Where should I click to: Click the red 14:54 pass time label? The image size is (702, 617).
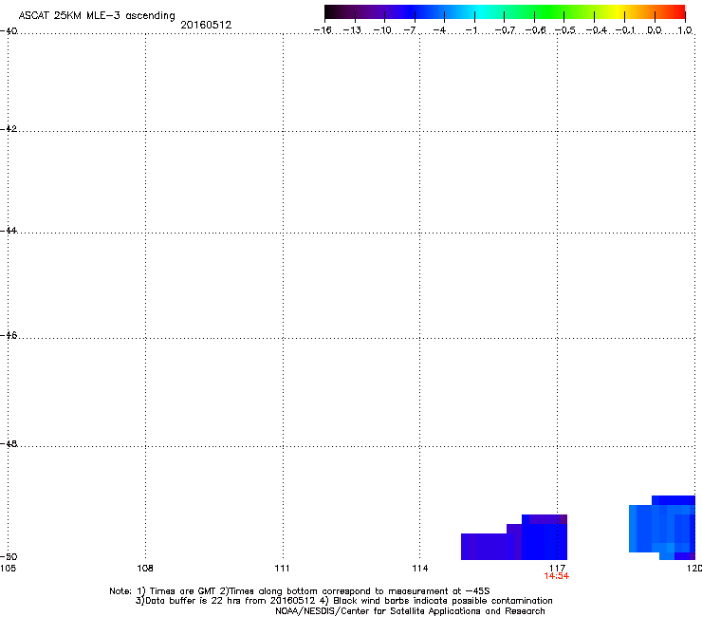pyautogui.click(x=557, y=576)
